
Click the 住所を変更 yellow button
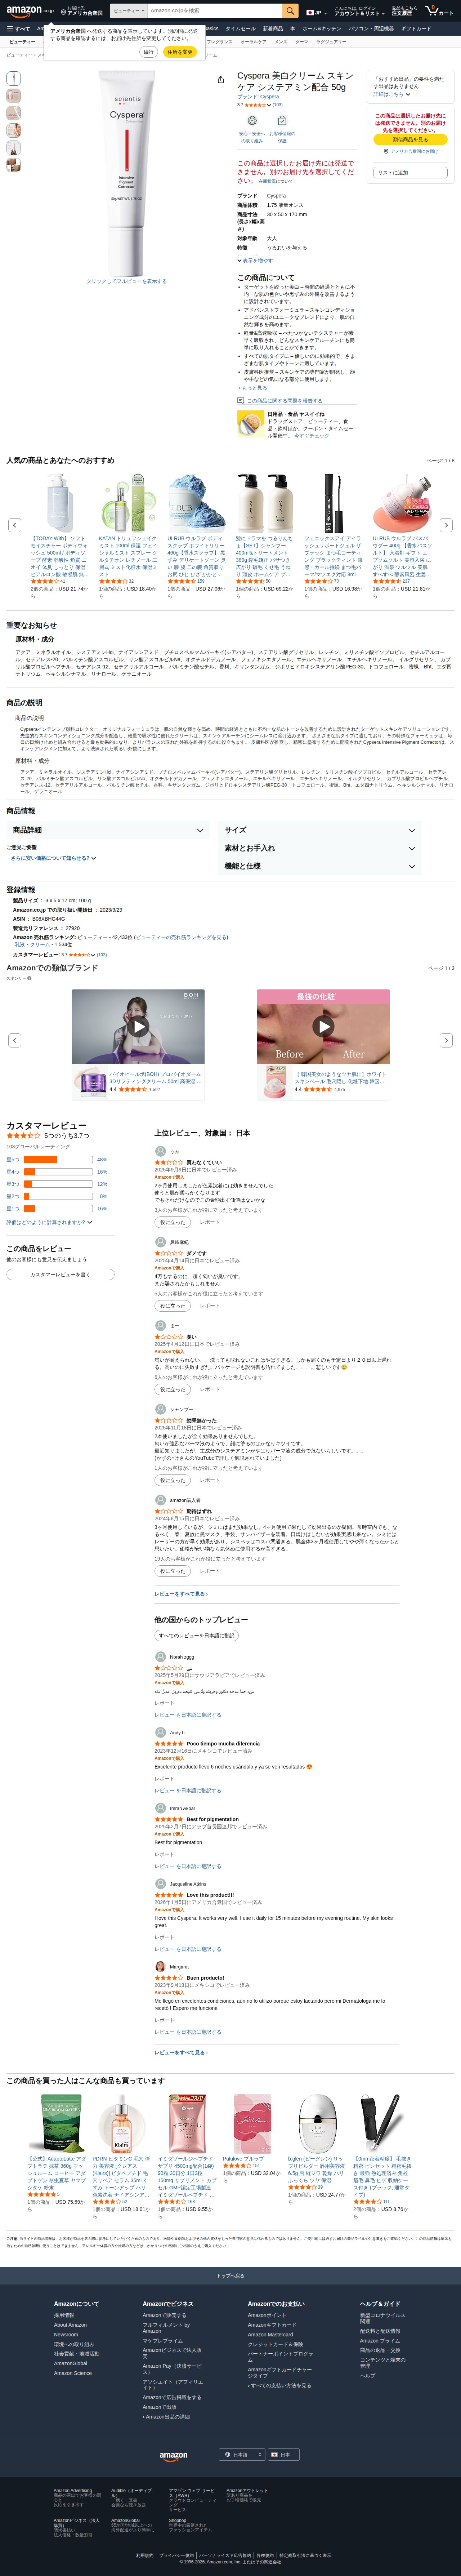coord(180,52)
